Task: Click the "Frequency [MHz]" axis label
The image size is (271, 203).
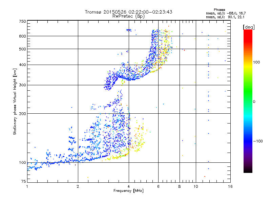Action: coord(128,191)
